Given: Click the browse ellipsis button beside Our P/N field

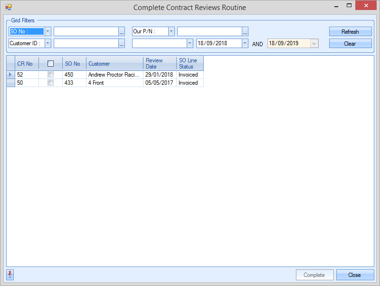Looking at the screenshot, I should (x=245, y=31).
